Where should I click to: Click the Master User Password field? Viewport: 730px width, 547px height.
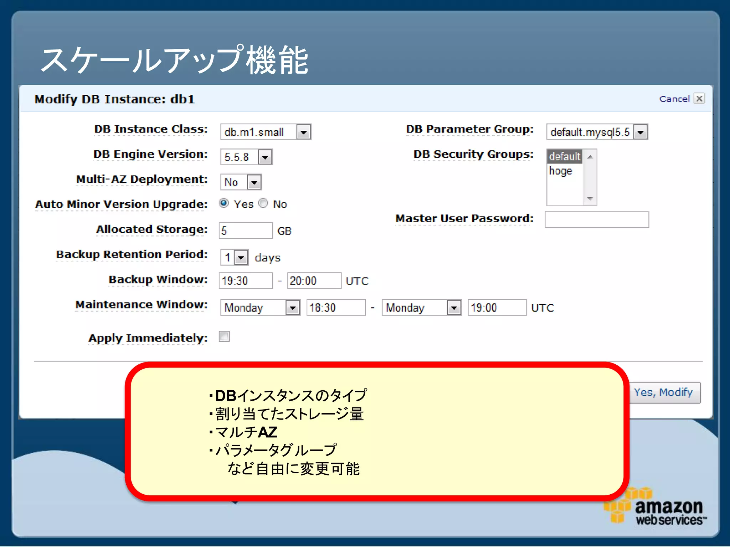(x=597, y=220)
